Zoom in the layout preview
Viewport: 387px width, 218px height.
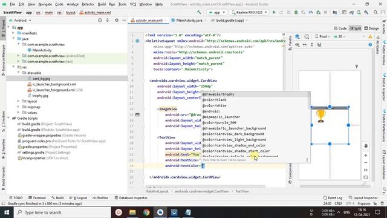(x=366, y=155)
